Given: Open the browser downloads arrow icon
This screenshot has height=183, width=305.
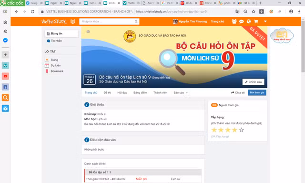Looking at the screenshot, I should coord(299,11).
